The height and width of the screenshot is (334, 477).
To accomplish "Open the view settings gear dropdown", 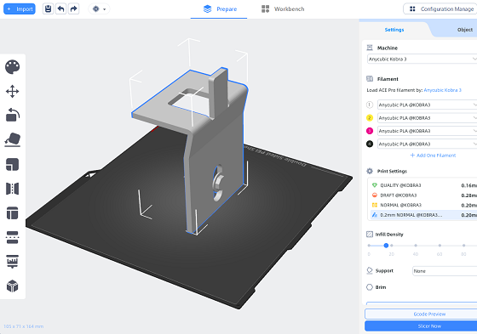I will pos(99,8).
